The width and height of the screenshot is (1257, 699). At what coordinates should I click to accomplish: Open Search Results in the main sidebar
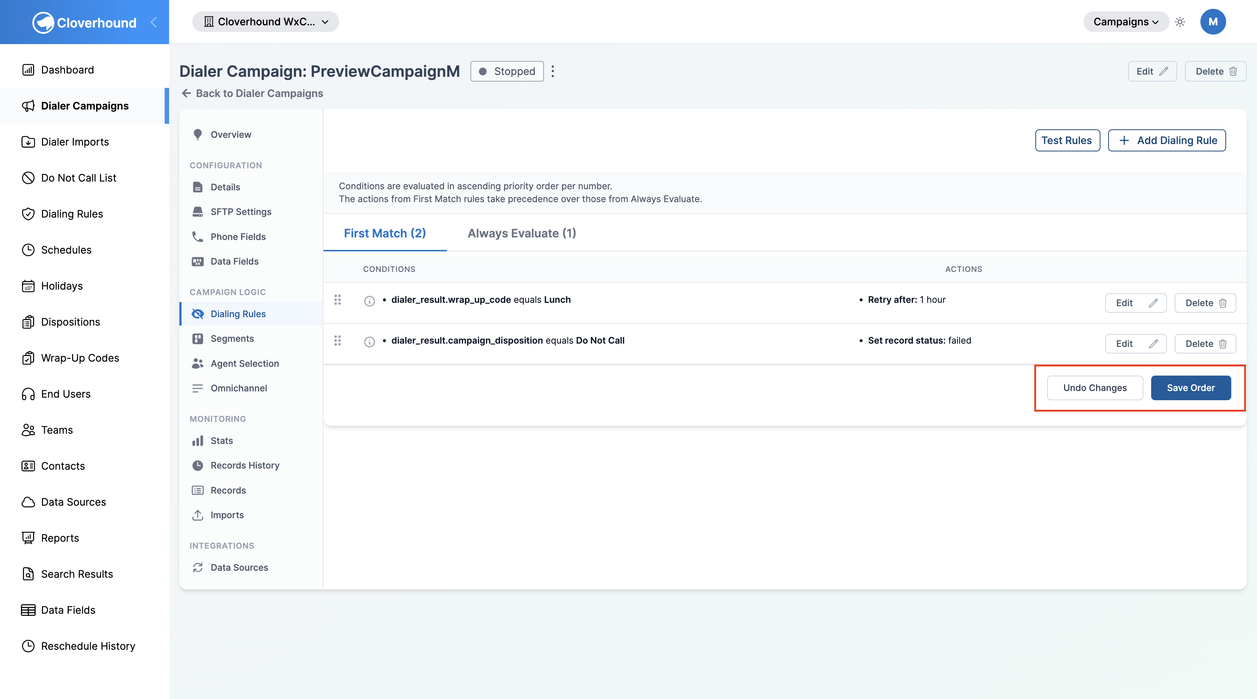[84, 574]
